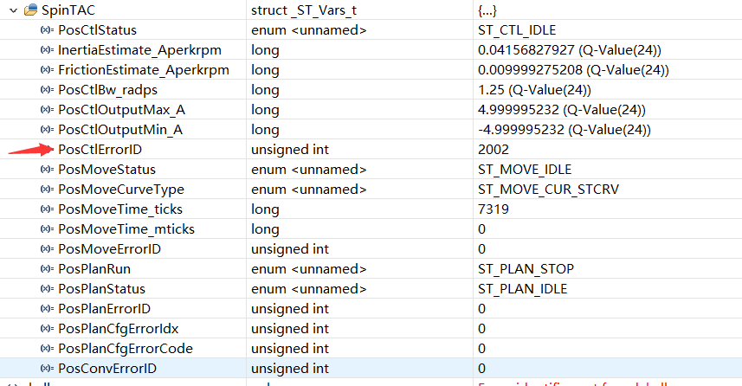Click the variable icon beside PosCtlOutputMin_A
The height and width of the screenshot is (386, 742).
pos(47,129)
